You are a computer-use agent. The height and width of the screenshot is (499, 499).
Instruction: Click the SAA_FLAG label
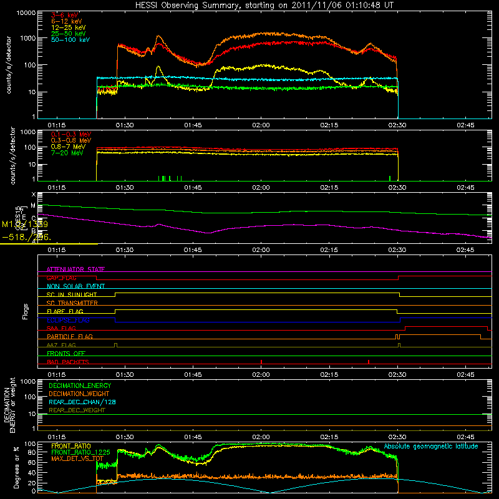pyautogui.click(x=61, y=328)
